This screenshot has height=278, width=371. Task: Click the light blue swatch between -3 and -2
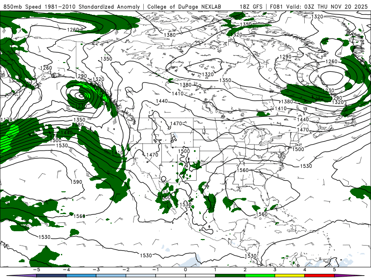click(111, 276)
